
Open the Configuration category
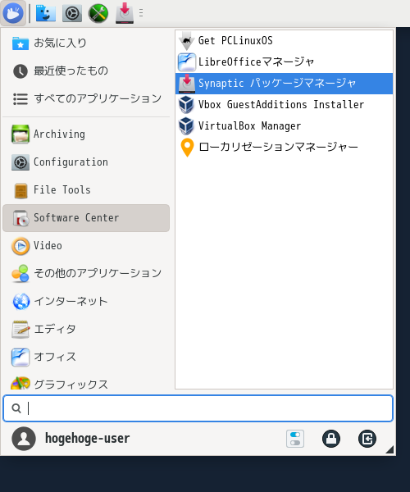point(86,162)
